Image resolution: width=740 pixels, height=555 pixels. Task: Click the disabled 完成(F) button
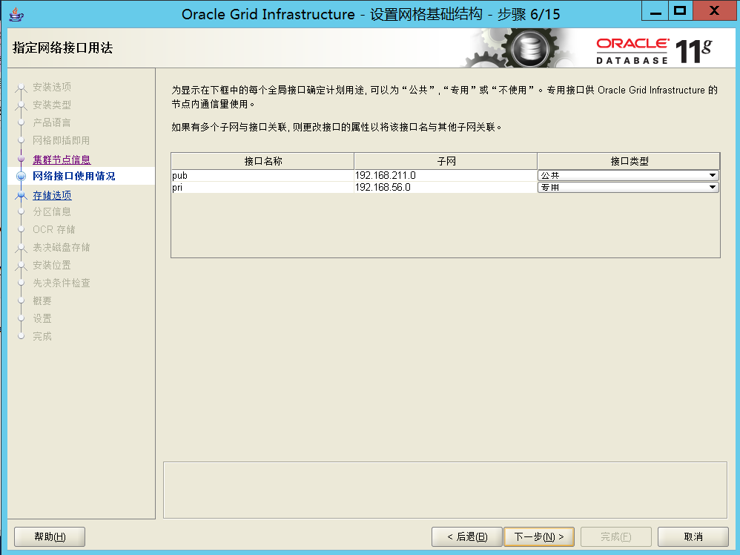tap(616, 536)
